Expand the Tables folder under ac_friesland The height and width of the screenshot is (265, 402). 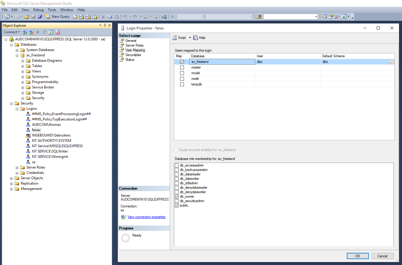(x=23, y=66)
